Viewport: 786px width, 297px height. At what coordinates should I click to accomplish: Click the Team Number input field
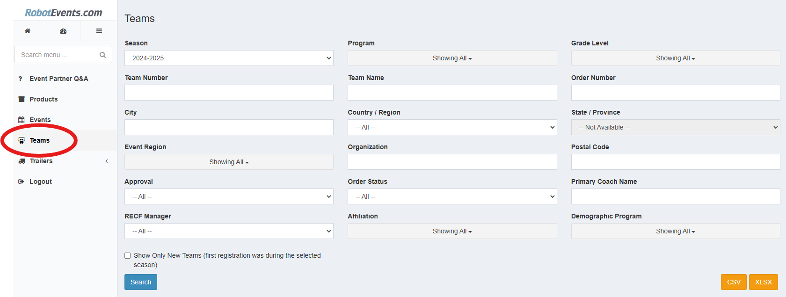point(229,93)
